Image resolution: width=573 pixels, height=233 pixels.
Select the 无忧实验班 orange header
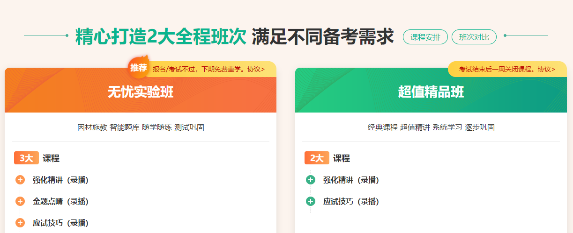coord(141,92)
